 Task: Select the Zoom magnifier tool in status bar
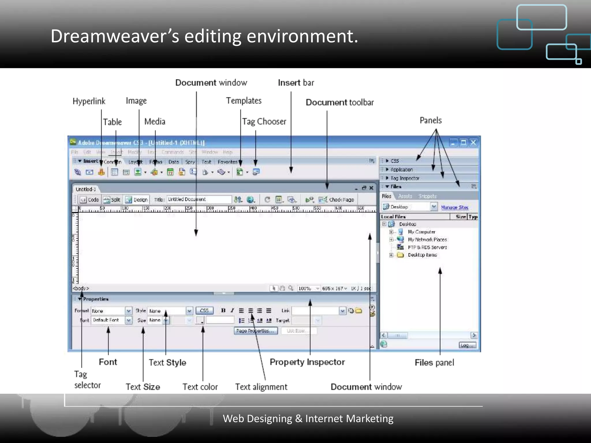[291, 288]
